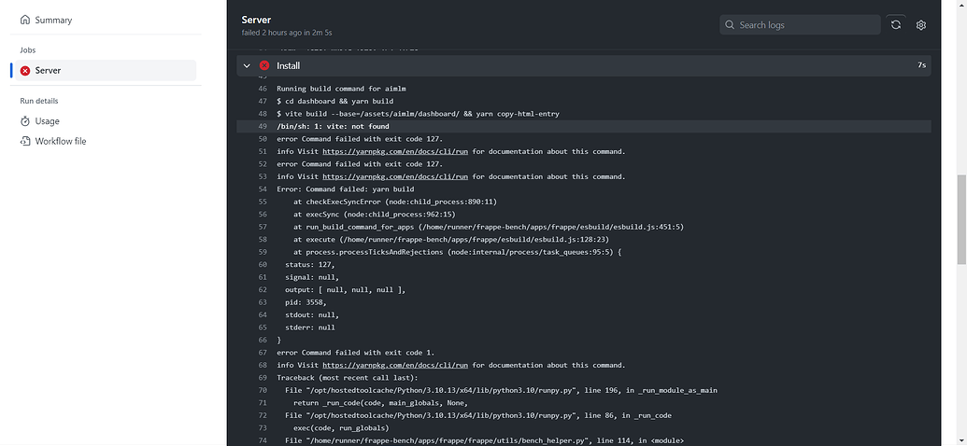Click the run_build_command_for_apps trace line
Viewport: 967px width, 446px height.
pos(489,227)
